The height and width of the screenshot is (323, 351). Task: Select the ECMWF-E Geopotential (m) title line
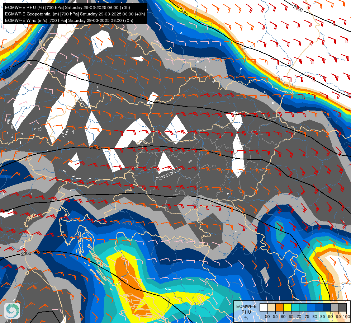[x=75, y=14]
